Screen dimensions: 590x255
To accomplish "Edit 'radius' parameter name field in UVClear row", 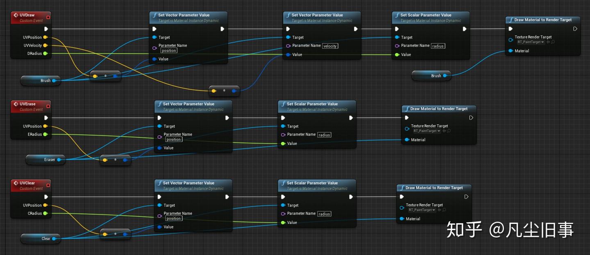I will tap(324, 214).
